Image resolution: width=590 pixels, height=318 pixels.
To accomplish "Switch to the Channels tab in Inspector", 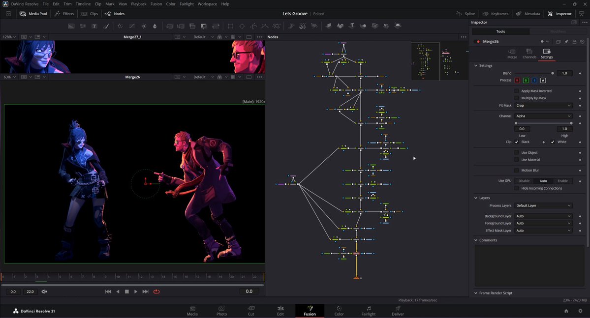I will coord(529,54).
